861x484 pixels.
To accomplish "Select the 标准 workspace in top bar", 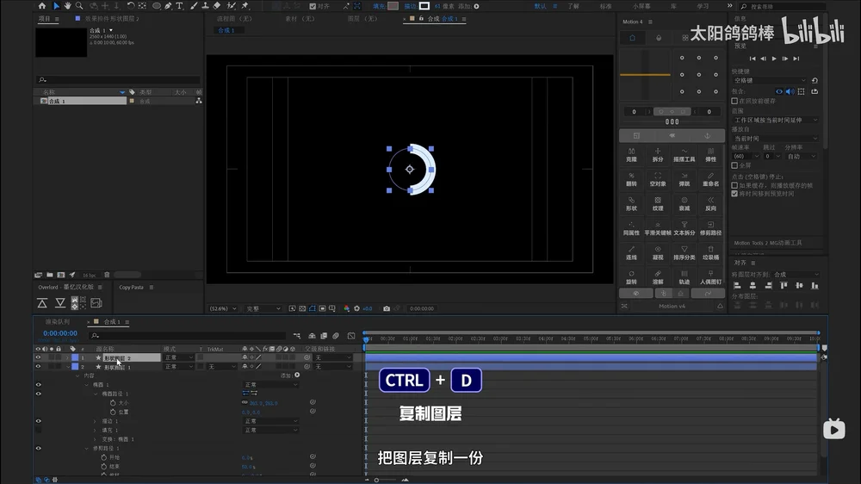I will coord(605,7).
